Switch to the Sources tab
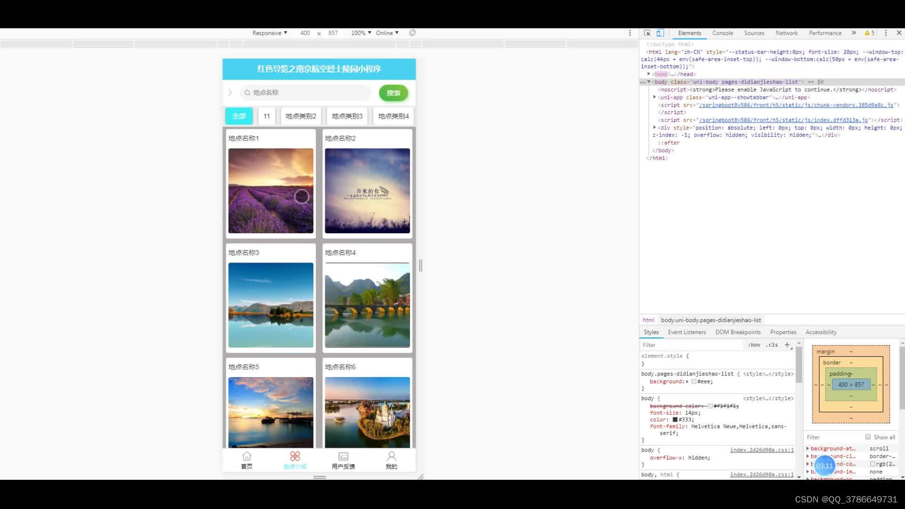This screenshot has width=905, height=509. pos(754,33)
